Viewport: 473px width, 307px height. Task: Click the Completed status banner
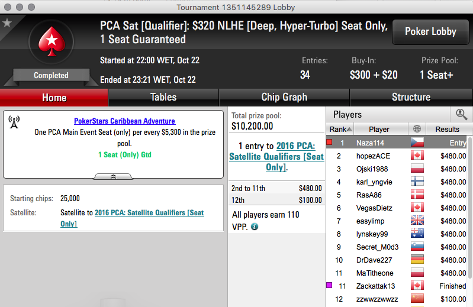pyautogui.click(x=51, y=75)
